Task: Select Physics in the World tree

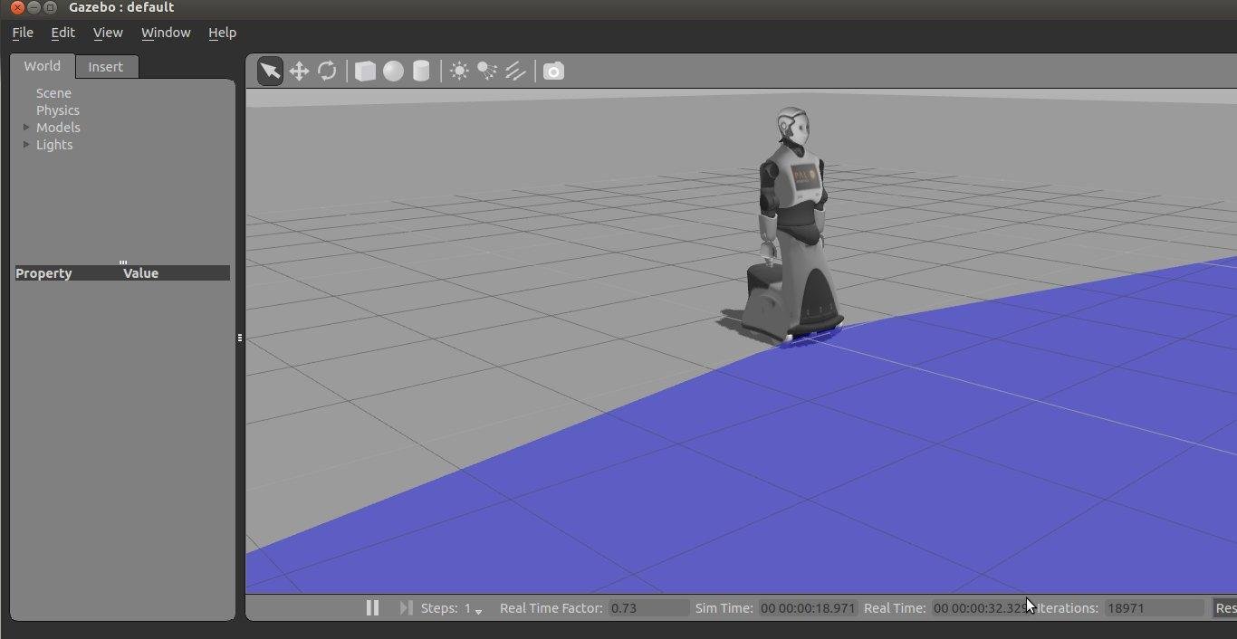Action: pyautogui.click(x=58, y=110)
